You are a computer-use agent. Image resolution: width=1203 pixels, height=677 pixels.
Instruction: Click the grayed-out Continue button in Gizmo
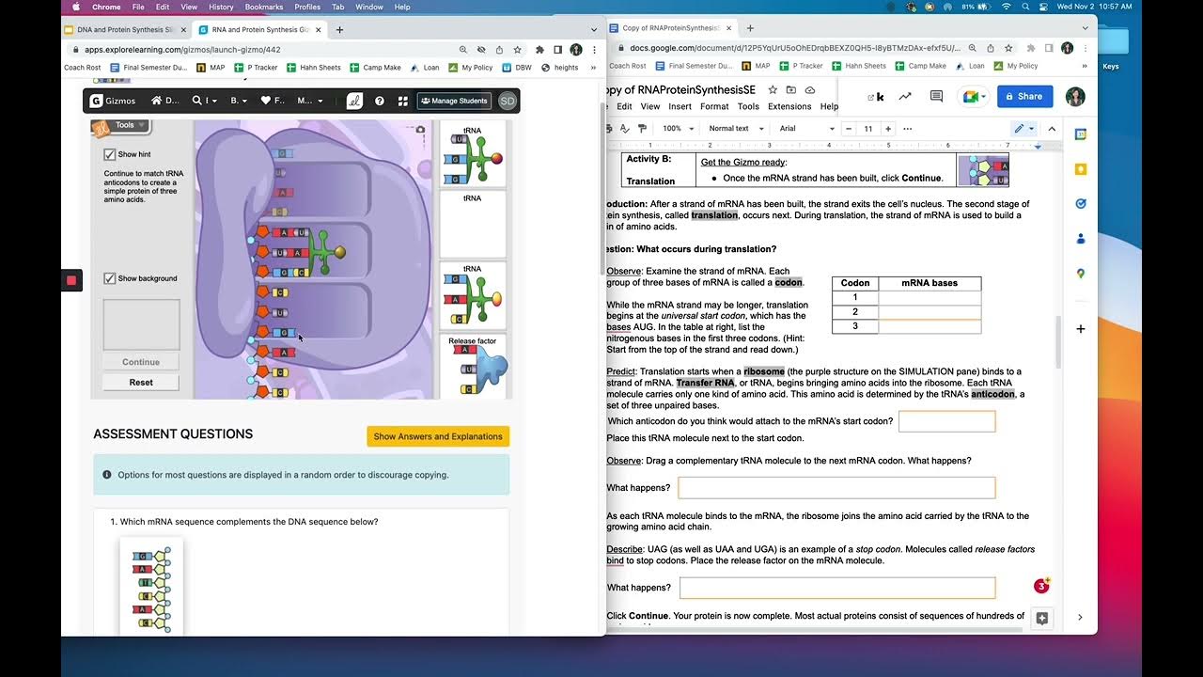[x=141, y=362]
